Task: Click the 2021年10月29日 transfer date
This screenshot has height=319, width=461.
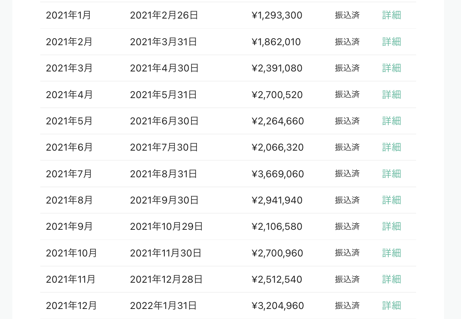Action: 166,226
